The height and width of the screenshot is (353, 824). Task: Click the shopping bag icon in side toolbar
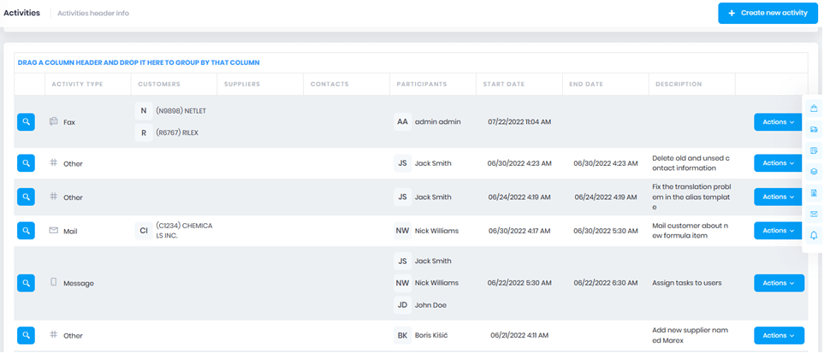814,109
